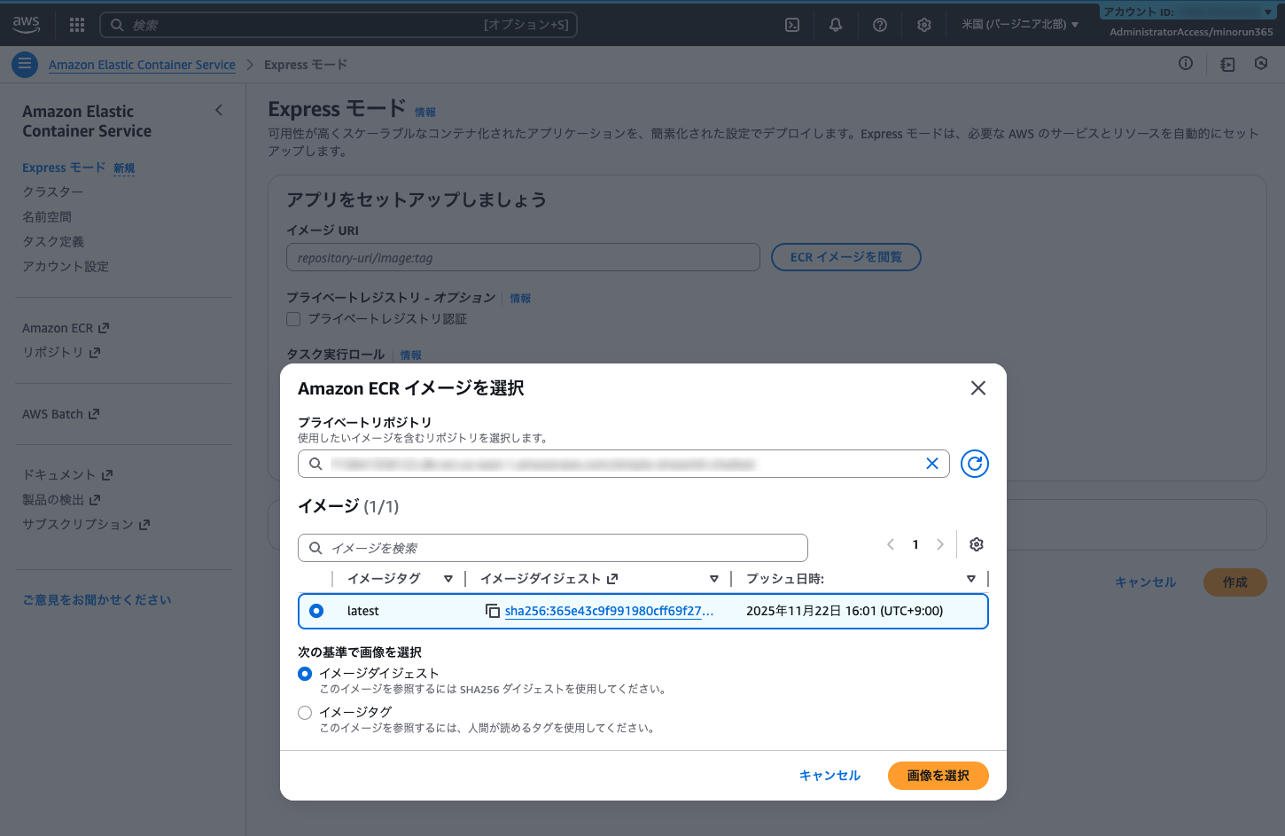This screenshot has width=1285, height=836.
Task: Enable プライベートレジストリ認証 checkbox
Action: [293, 318]
